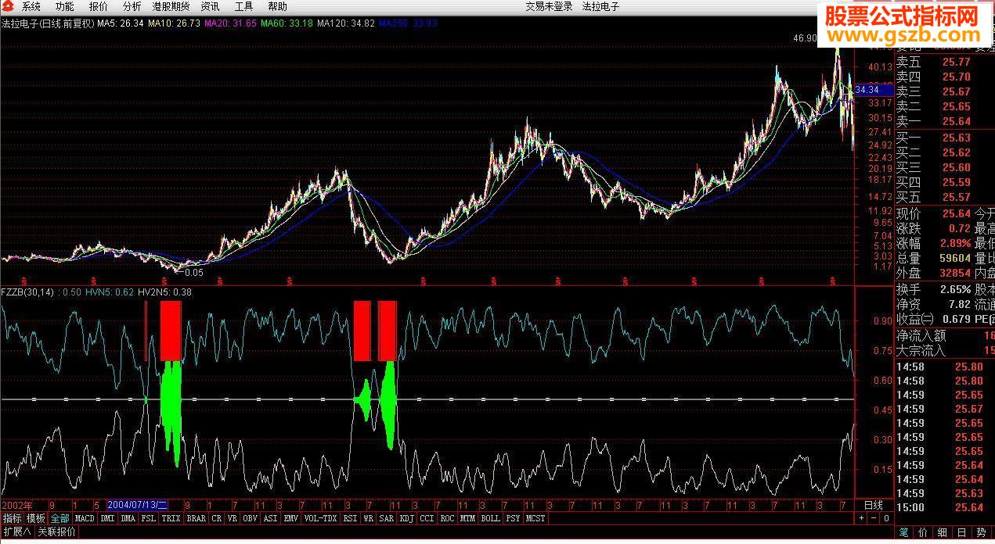
Task: Open the 分析 menu
Action: point(132,7)
